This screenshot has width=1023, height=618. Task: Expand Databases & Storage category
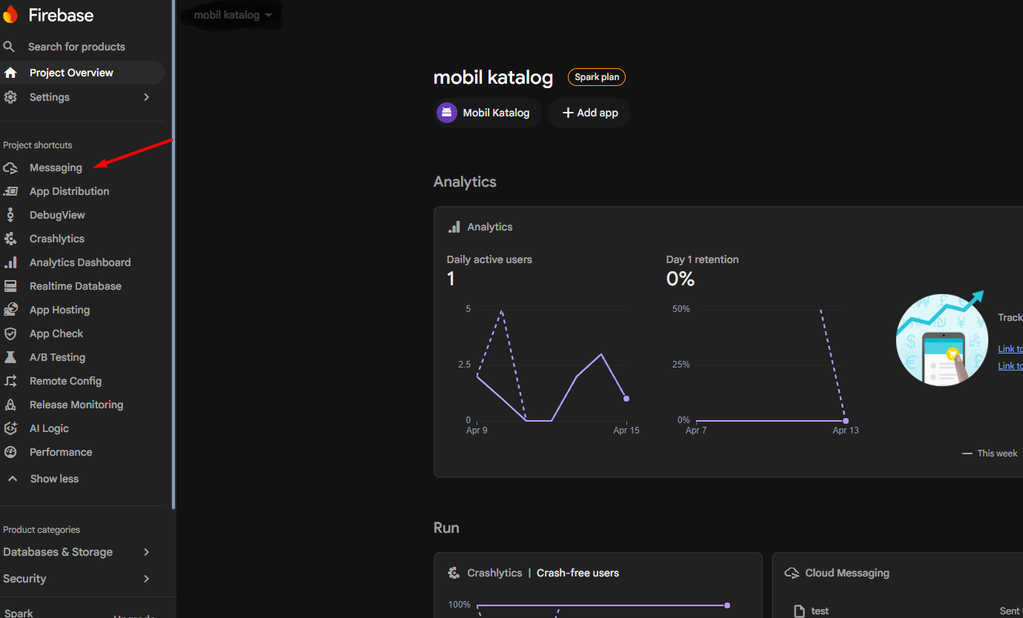point(146,552)
